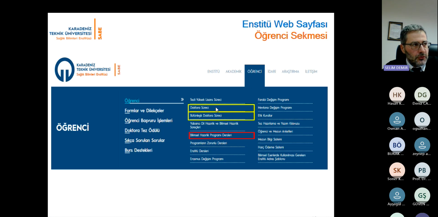This screenshot has width=438, height=217.
Task: Click the 'zeynep a...' participant name
Action: (x=422, y=154)
